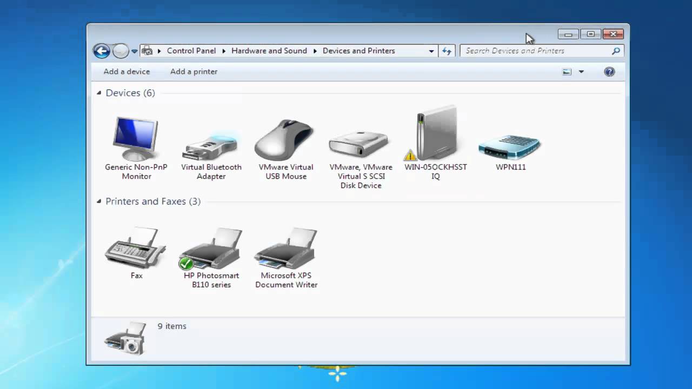
Task: Open the Virtual Bluetooth Adapter device
Action: pos(211,140)
